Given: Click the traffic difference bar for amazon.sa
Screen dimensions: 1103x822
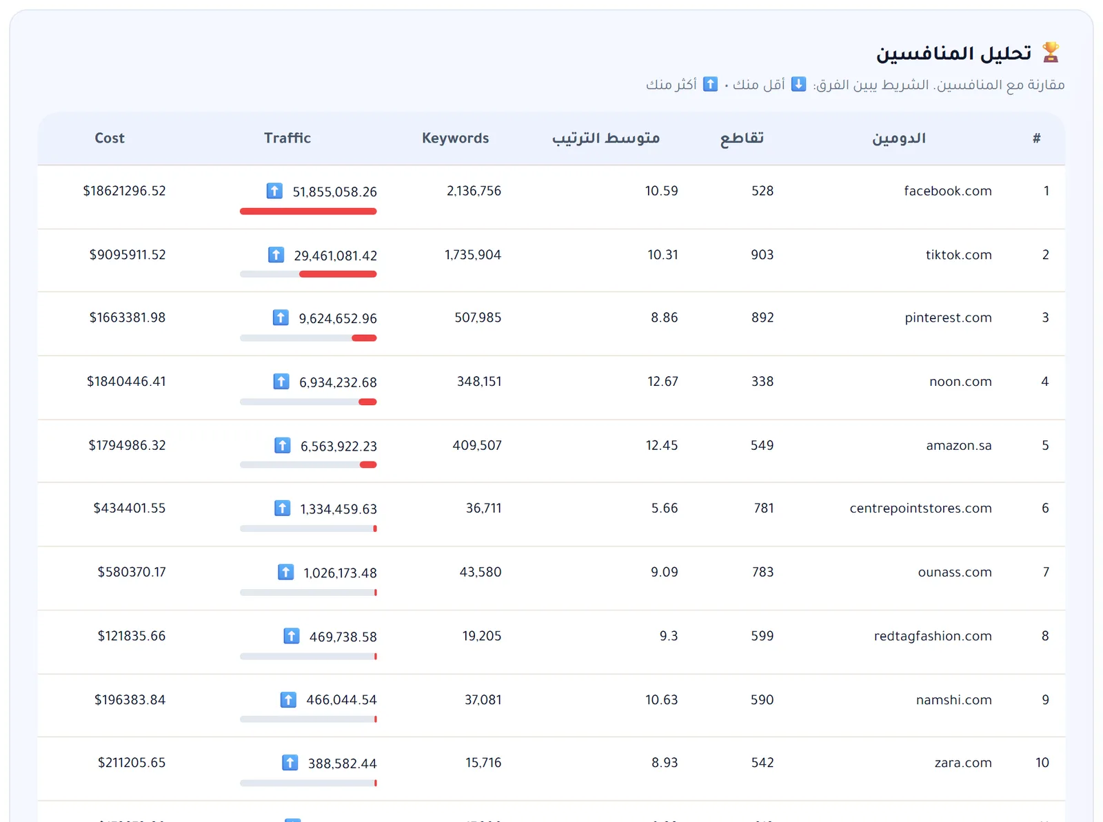Looking at the screenshot, I should click(308, 465).
